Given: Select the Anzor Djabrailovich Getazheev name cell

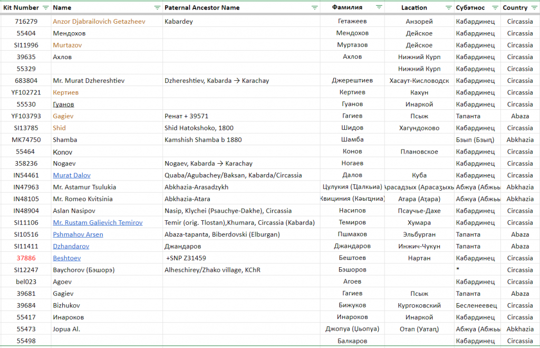Looking at the screenshot, I should pos(99,22).
